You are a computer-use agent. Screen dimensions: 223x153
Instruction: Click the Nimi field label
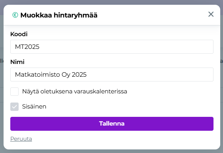pyautogui.click(x=17, y=62)
